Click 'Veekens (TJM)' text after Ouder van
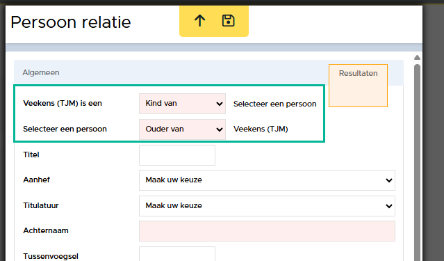Image resolution: width=444 pixels, height=261 pixels. click(261, 129)
